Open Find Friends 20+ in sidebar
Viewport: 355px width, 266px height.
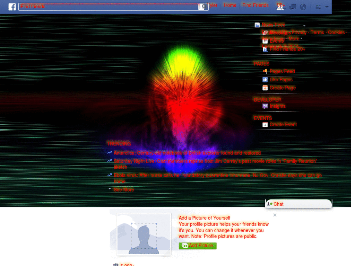point(287,49)
